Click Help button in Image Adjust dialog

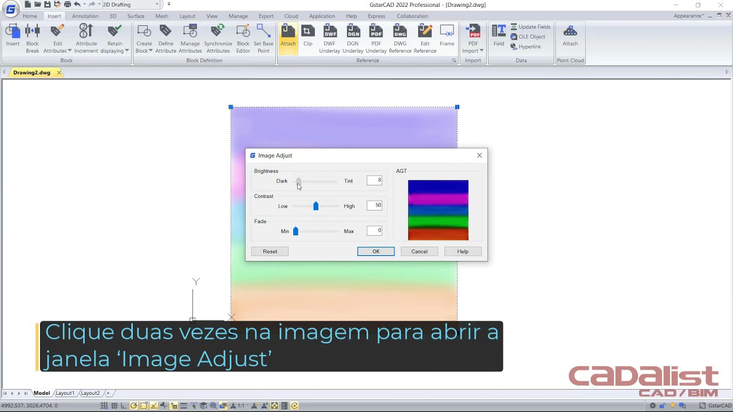coord(463,251)
